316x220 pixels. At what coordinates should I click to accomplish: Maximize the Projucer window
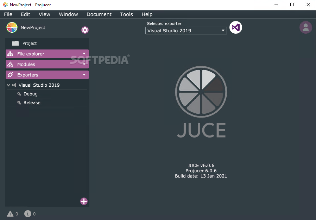(292, 5)
